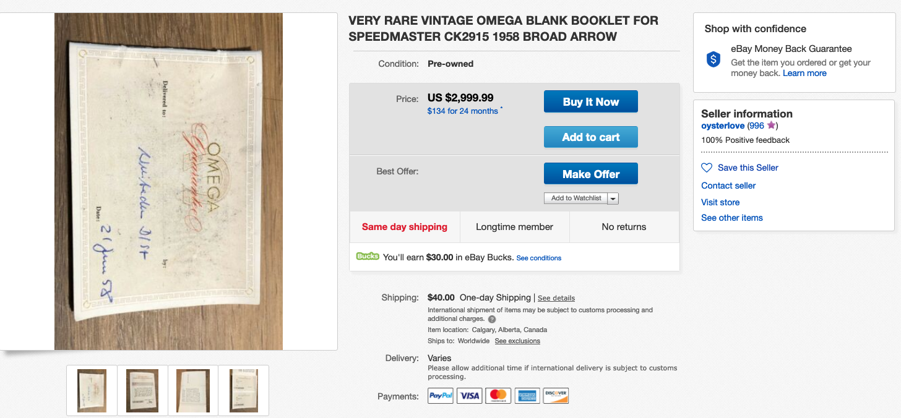Click the Money Back Guarantee shield icon

point(713,59)
